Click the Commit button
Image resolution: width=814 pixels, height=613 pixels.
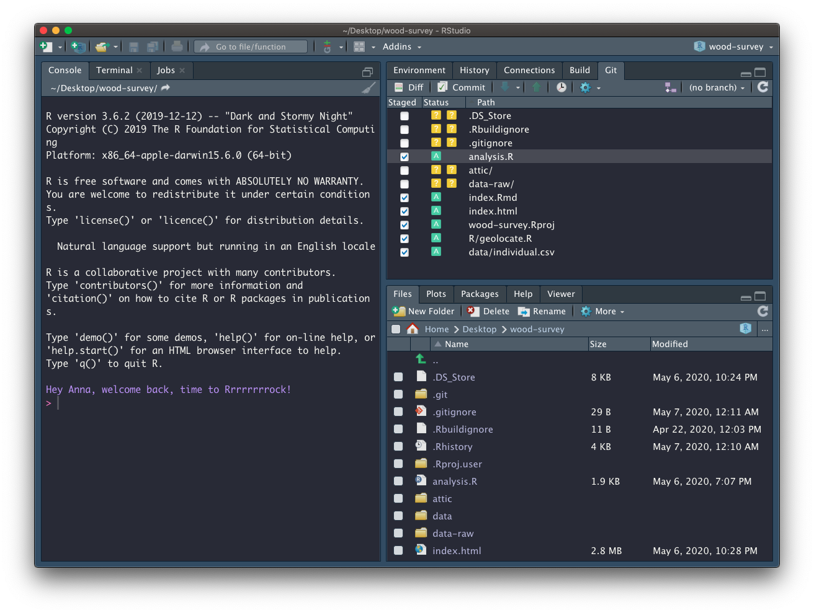(462, 87)
